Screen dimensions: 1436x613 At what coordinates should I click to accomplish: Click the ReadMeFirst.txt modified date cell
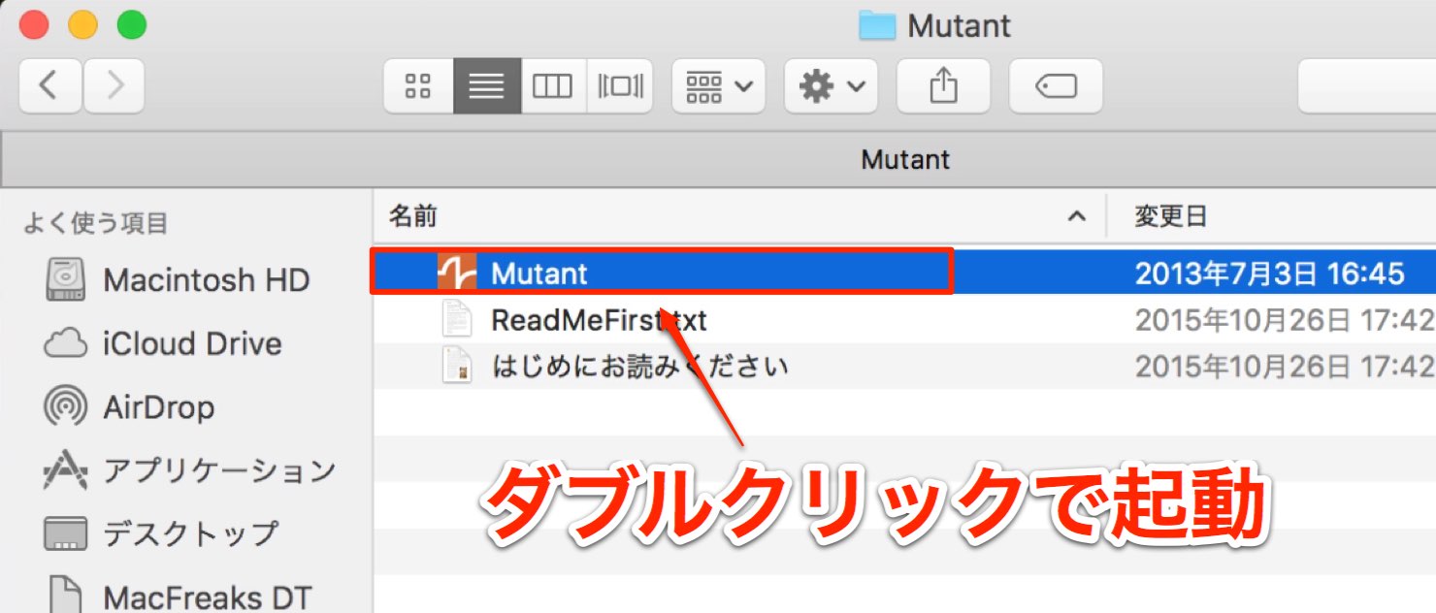pyautogui.click(x=1285, y=319)
